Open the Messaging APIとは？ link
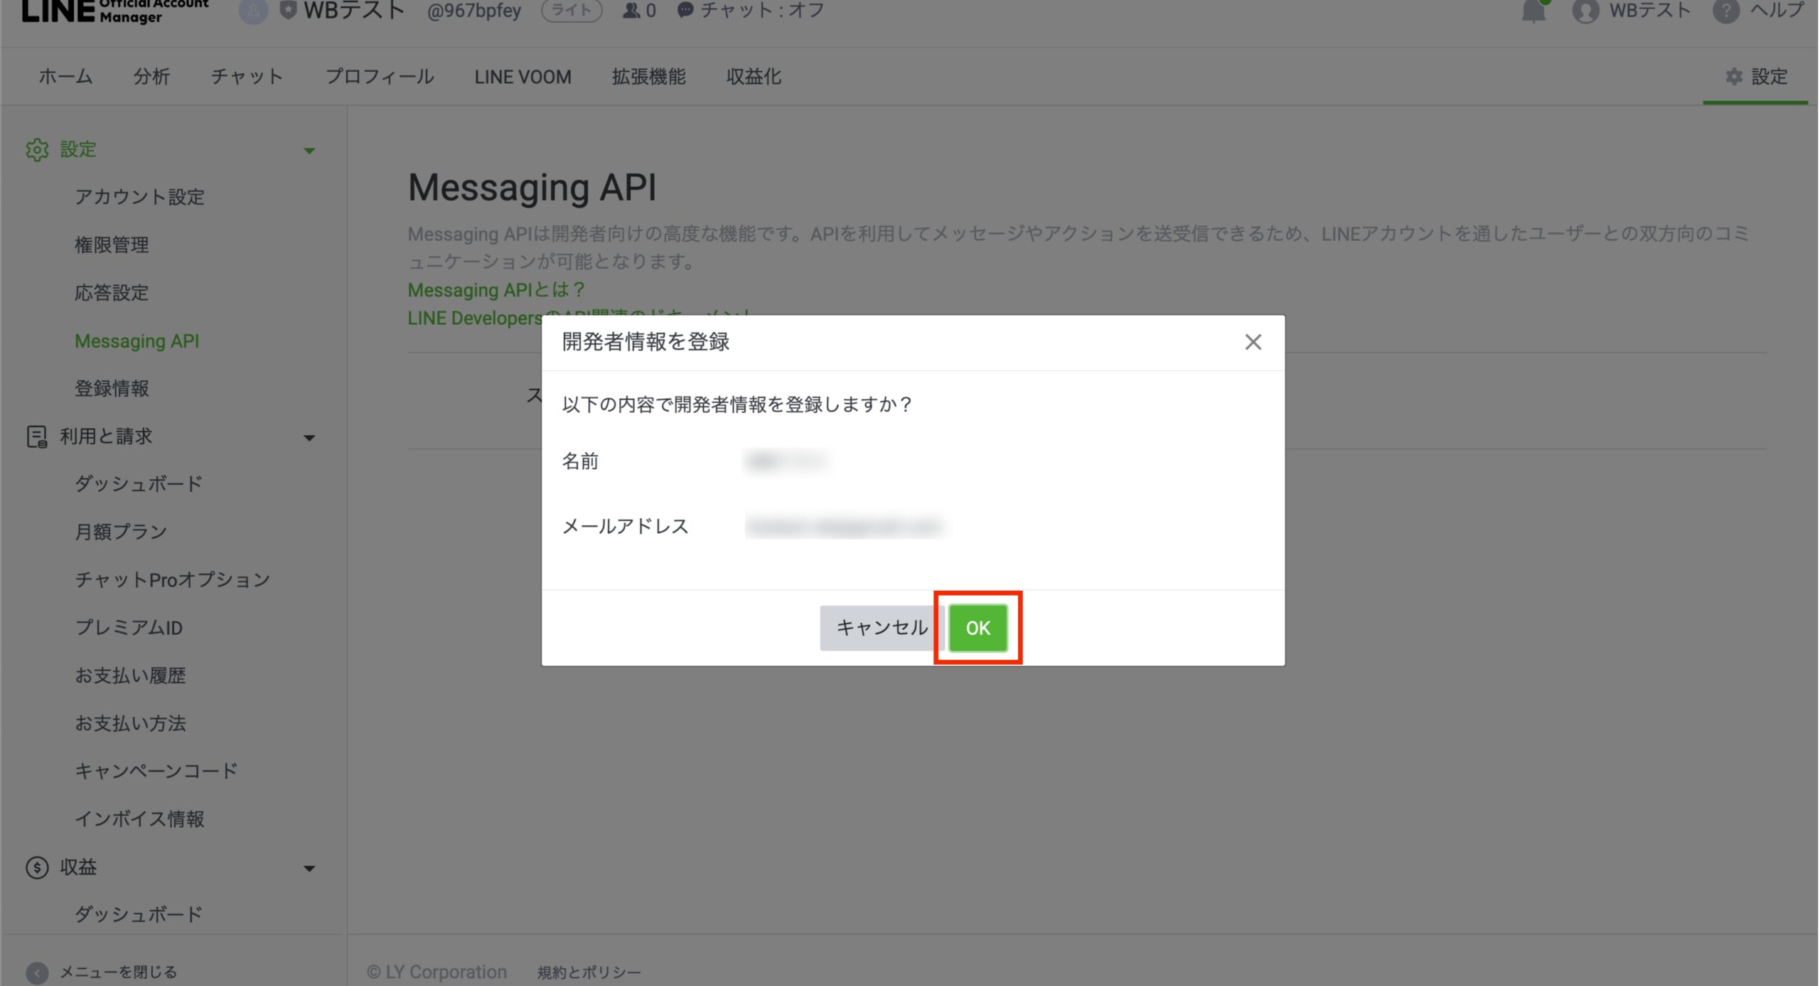The height and width of the screenshot is (986, 1820). pos(496,290)
